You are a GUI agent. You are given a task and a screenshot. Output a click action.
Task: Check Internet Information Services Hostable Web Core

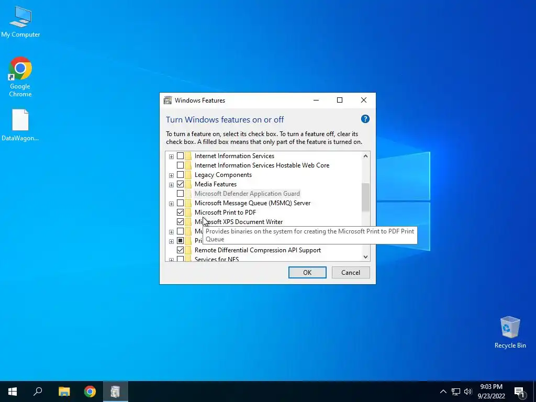tap(180, 165)
